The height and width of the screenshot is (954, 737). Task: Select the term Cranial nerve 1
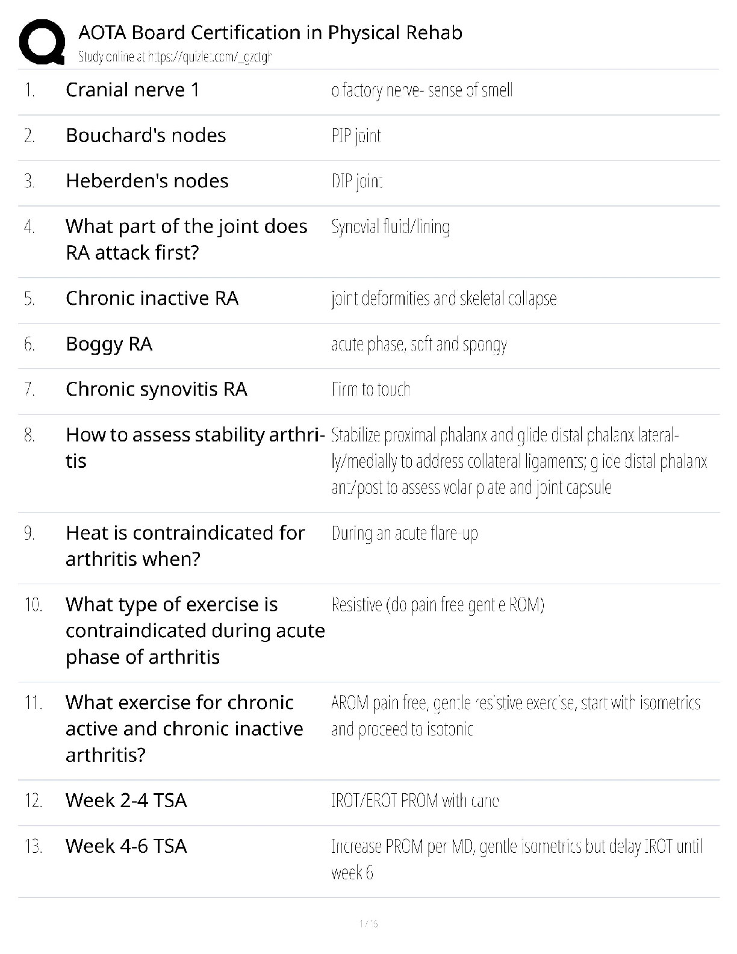[x=132, y=90]
